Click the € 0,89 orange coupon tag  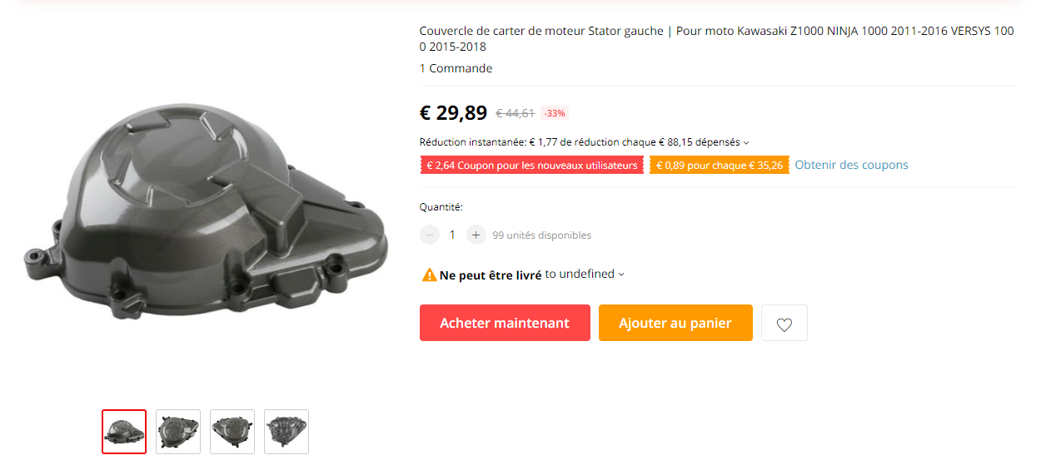[720, 166]
